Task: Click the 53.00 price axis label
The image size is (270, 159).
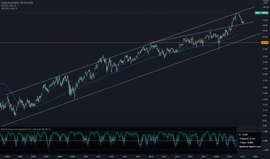Action: coord(265,37)
